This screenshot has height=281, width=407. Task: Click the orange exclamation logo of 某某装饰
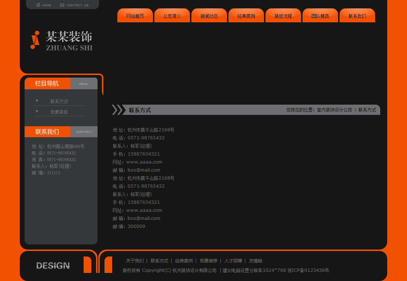tap(35, 40)
